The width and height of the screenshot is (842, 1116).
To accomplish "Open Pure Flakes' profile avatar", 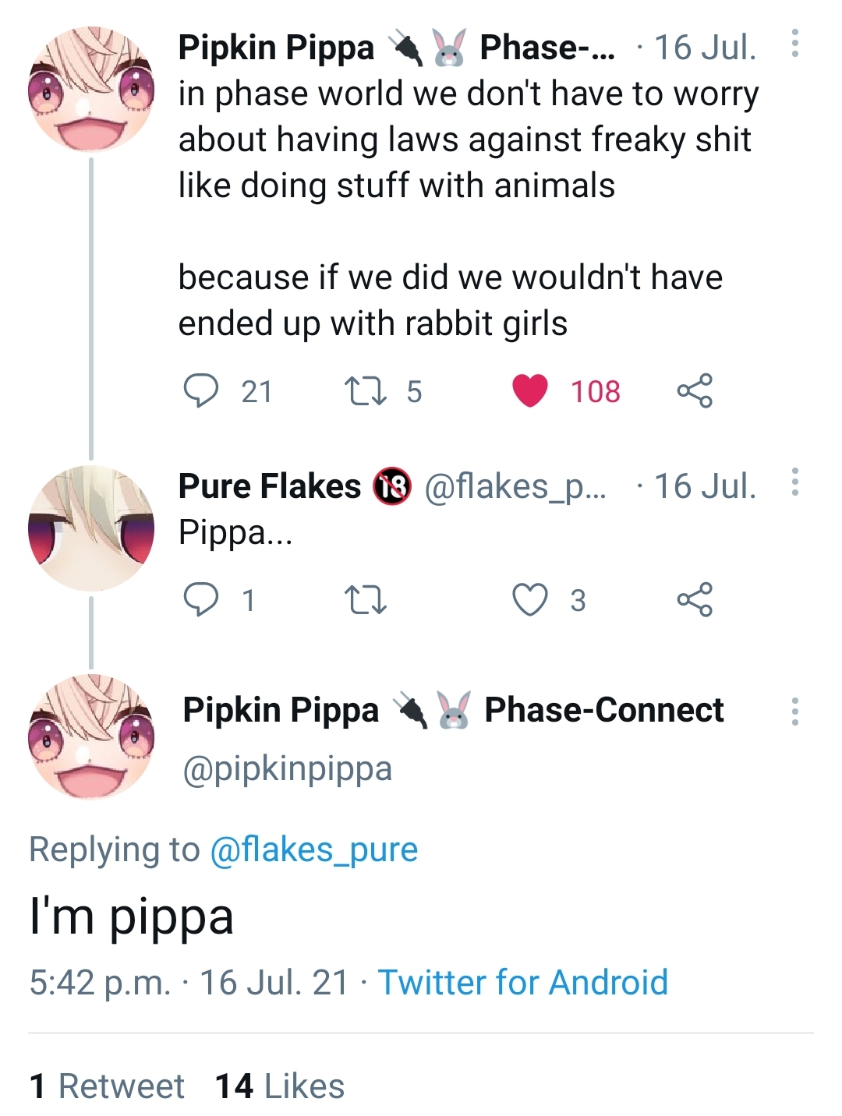I will pos(91,528).
